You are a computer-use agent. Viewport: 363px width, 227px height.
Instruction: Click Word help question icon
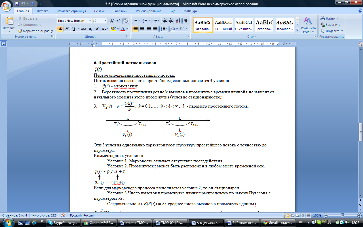coord(360,11)
